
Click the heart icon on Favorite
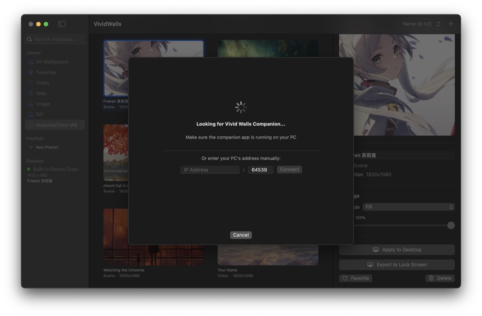(345, 278)
